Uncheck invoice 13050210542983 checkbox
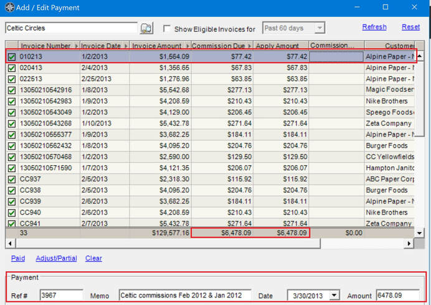The height and width of the screenshot is (305, 431). click(12, 101)
